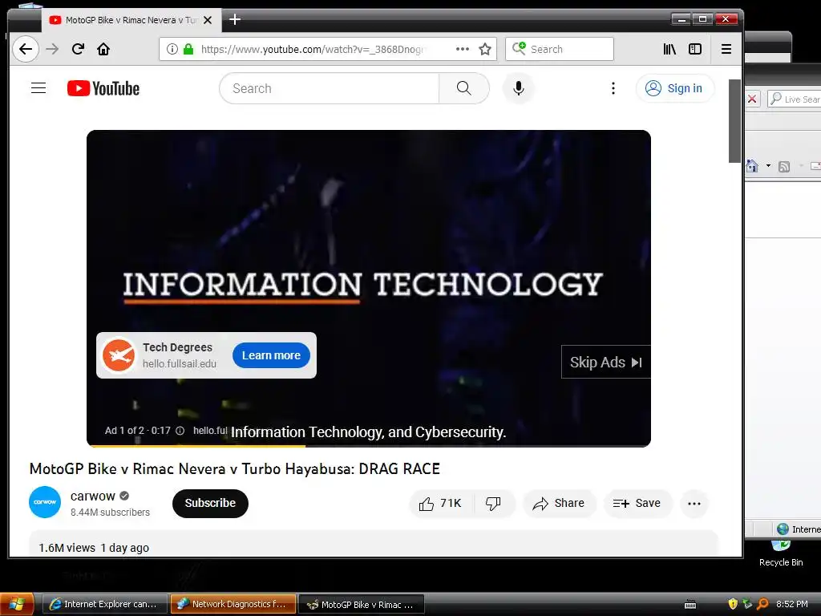
Task: Click the tray keyboard icon
Action: coord(690,605)
